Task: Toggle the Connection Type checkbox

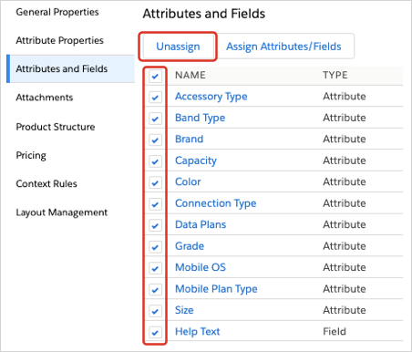Action: (x=155, y=204)
